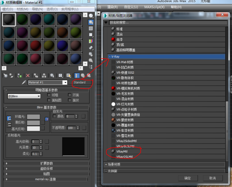Viewport: 232px width, 187px height.
Task: Expand the 扩展参数 rollout
Action: [x=46, y=163]
